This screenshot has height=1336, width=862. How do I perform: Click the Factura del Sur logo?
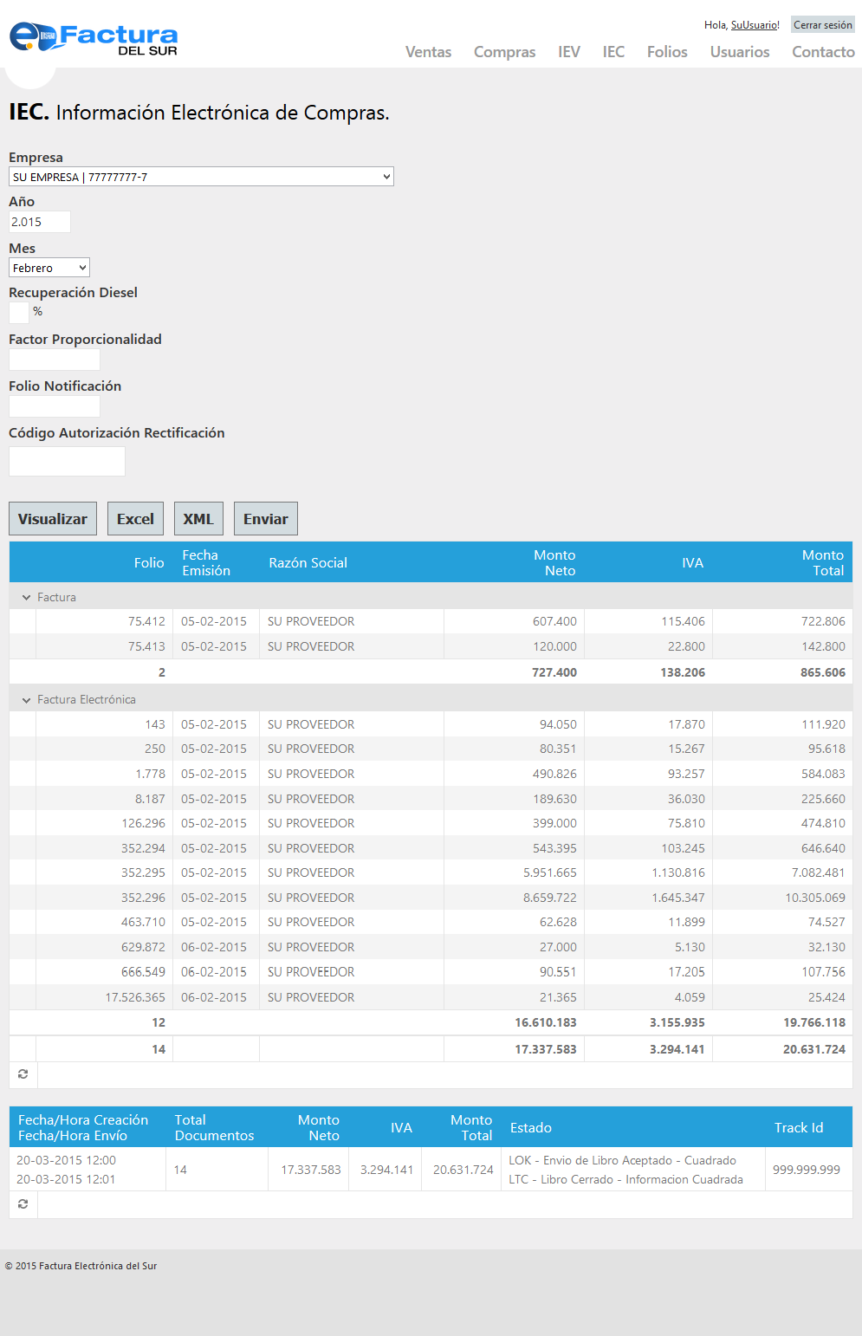point(94,38)
